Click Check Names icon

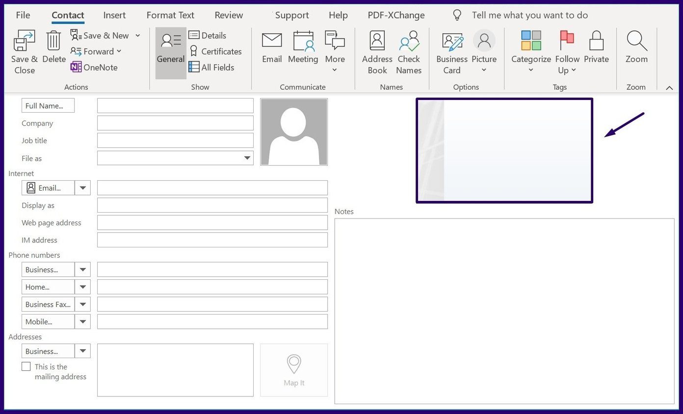(409, 41)
